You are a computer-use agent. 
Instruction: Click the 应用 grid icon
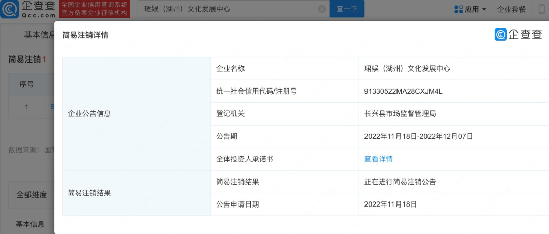pos(459,10)
